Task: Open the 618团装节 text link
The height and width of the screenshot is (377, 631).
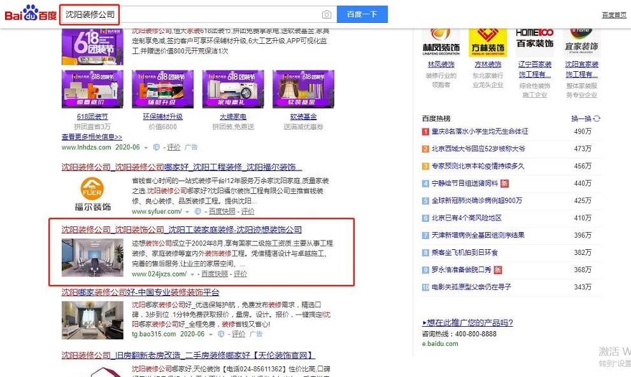Action: pyautogui.click(x=92, y=116)
